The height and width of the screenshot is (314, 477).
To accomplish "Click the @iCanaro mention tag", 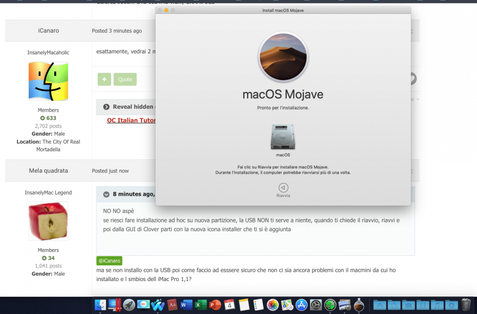I will coord(109,261).
